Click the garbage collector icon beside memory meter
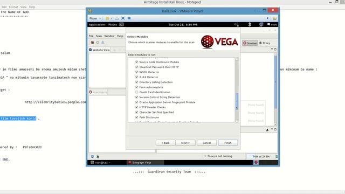Image resolution: width=345 pixels, height=194 pixels. coord(277,156)
